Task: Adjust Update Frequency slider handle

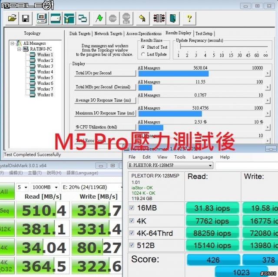Action: 180,47
